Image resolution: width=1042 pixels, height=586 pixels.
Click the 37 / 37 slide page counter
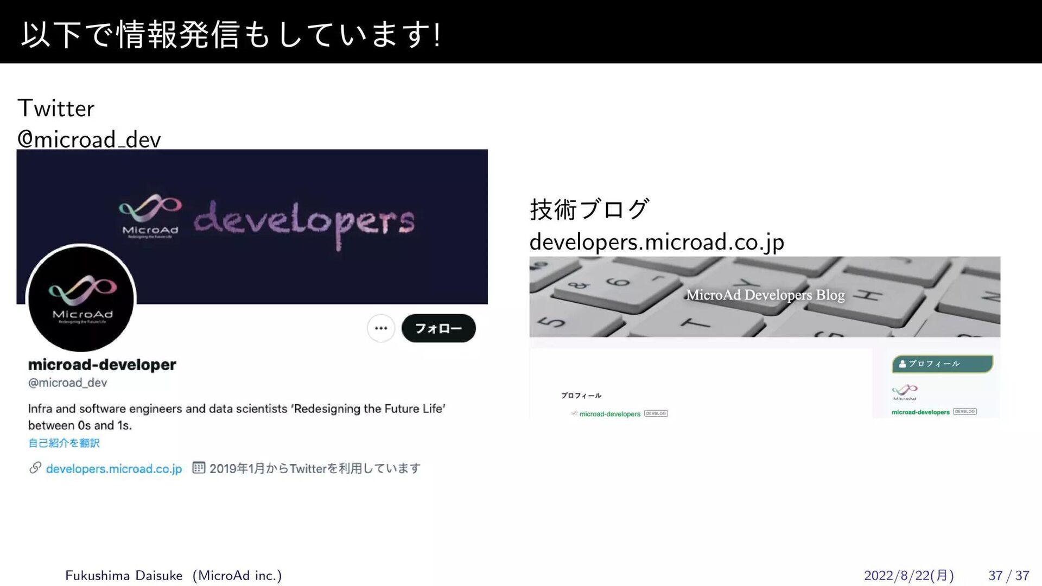[x=1008, y=576]
